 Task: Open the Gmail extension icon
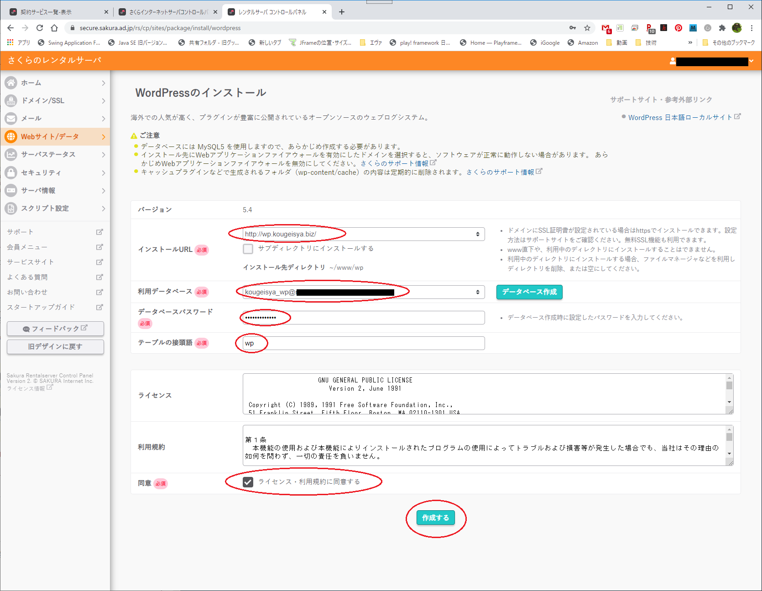pyautogui.click(x=606, y=28)
